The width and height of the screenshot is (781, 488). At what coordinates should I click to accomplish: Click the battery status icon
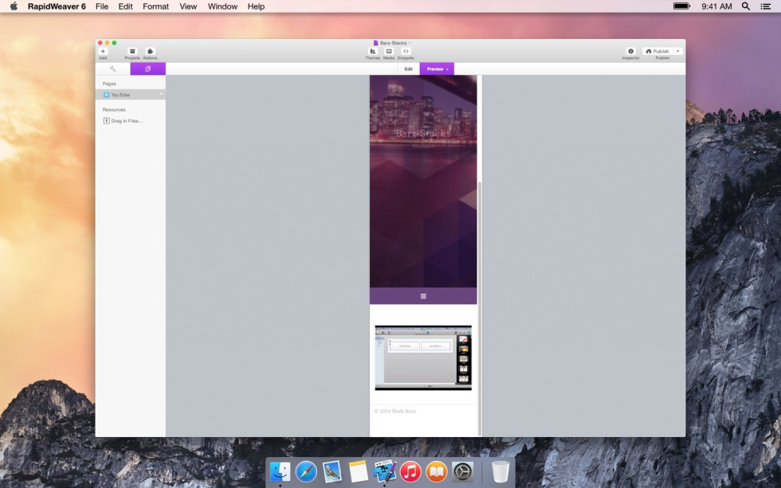pos(682,6)
